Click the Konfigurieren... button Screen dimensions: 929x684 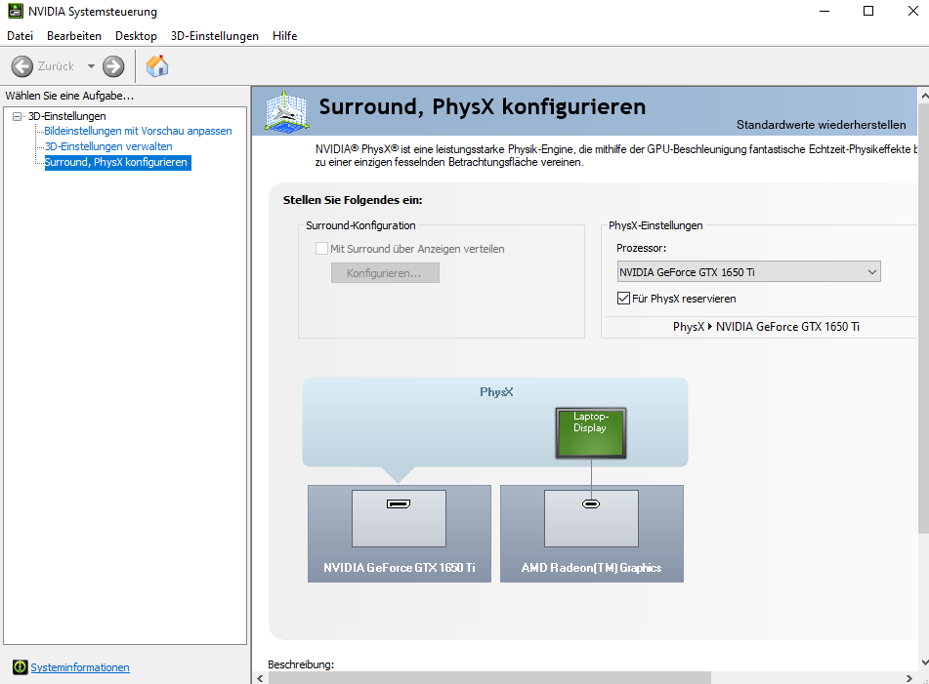click(385, 273)
